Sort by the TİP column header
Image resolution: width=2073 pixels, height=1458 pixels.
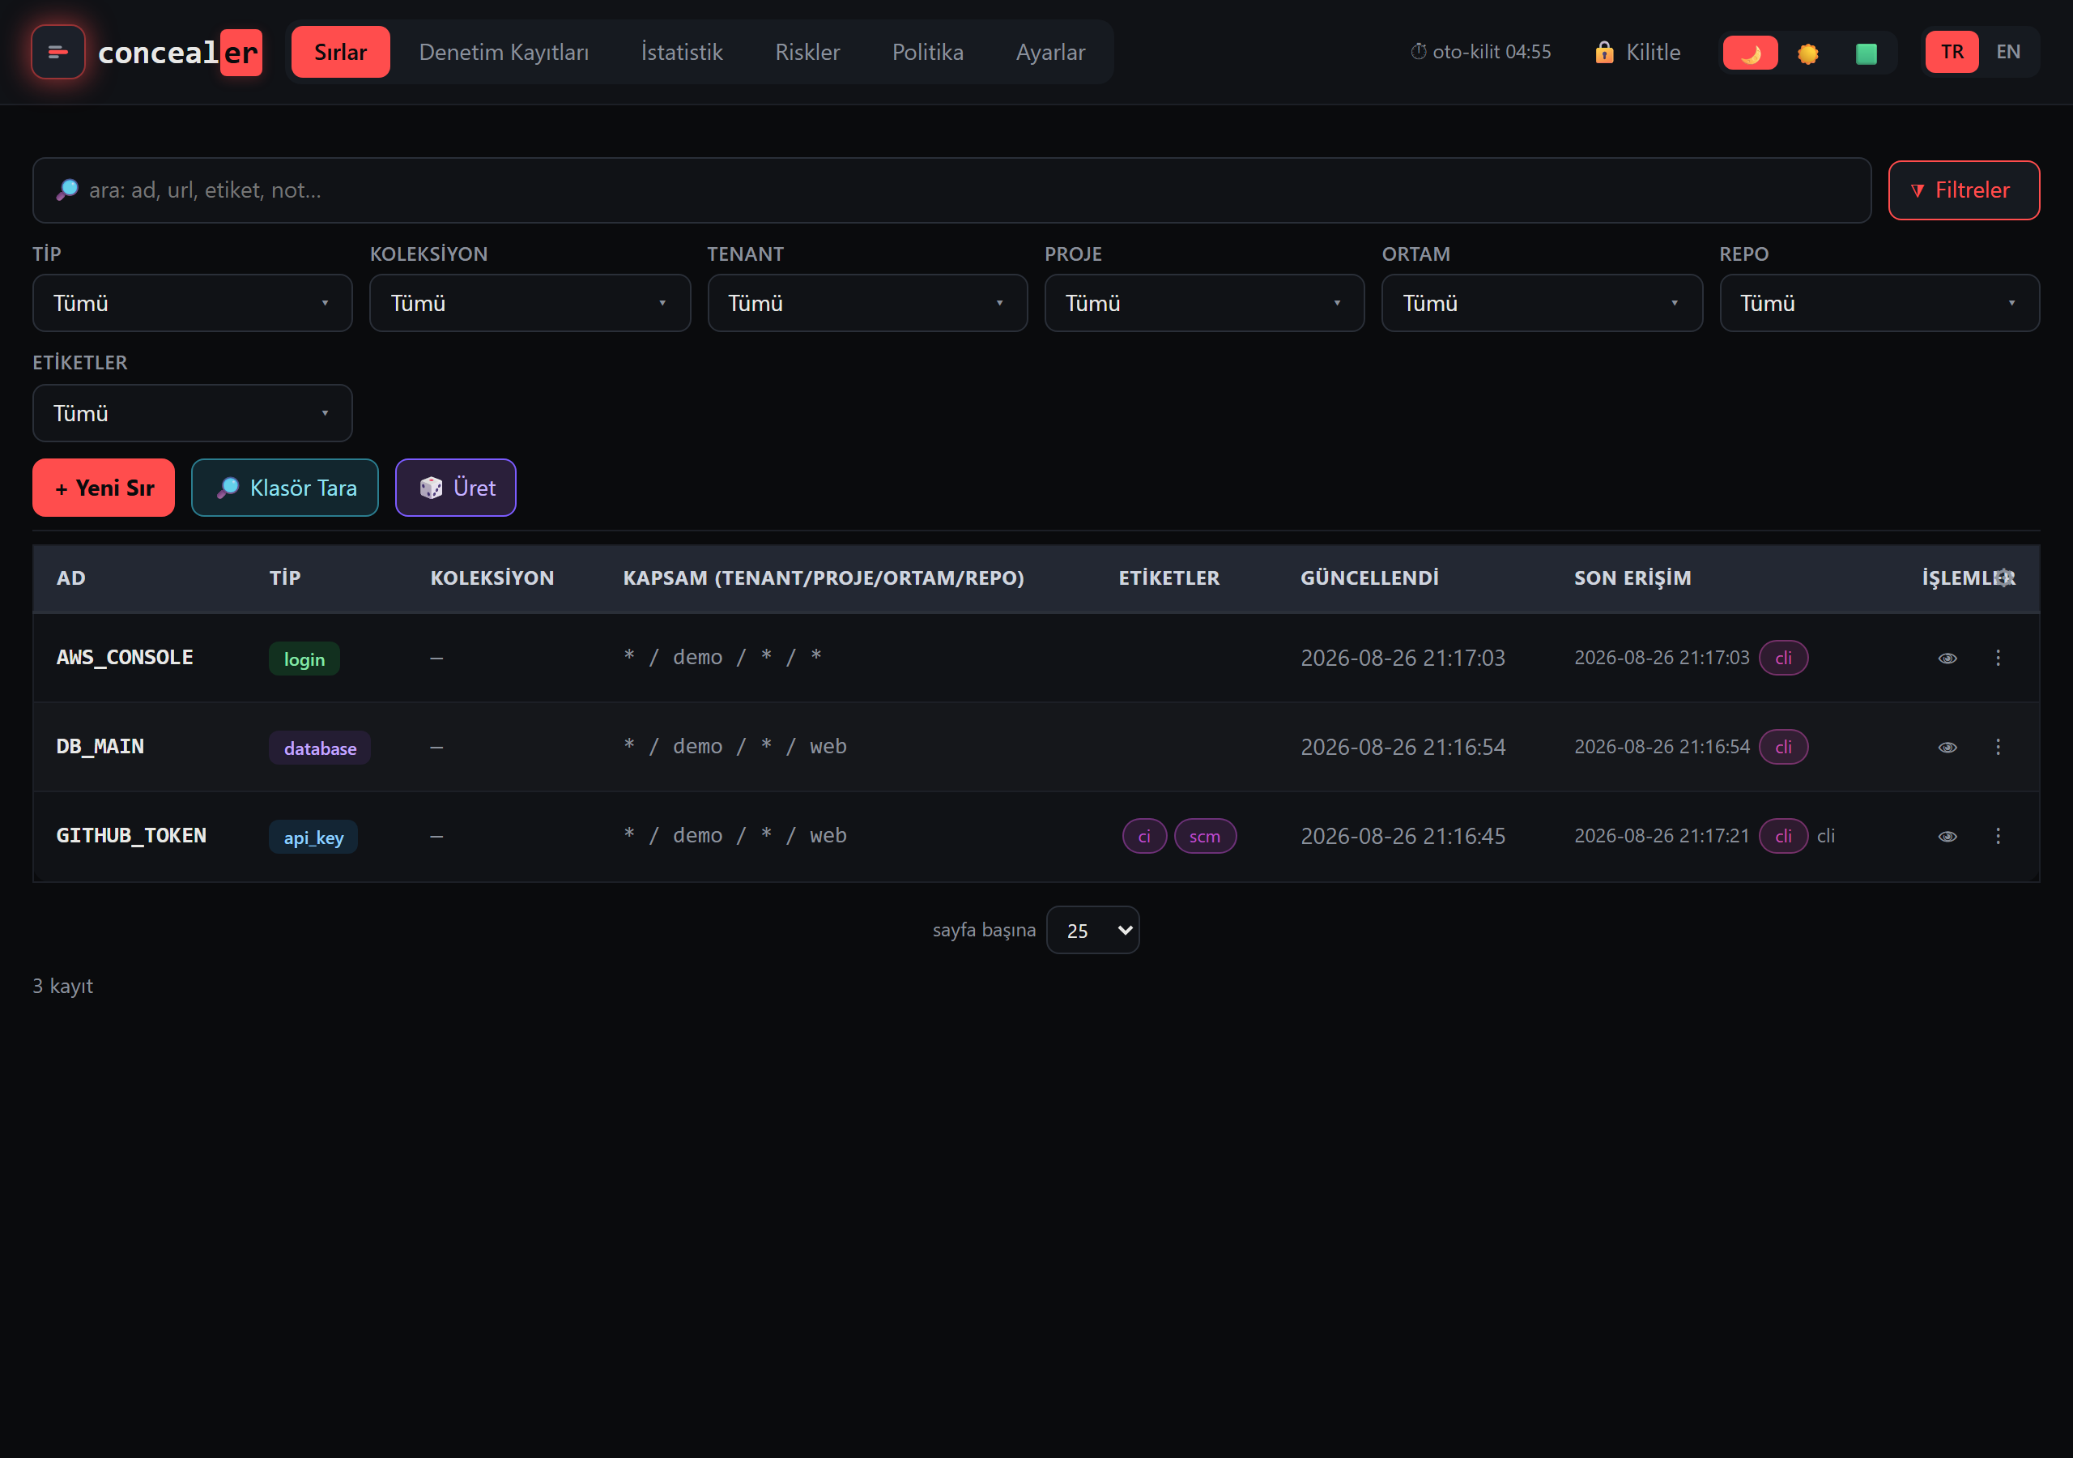click(284, 578)
